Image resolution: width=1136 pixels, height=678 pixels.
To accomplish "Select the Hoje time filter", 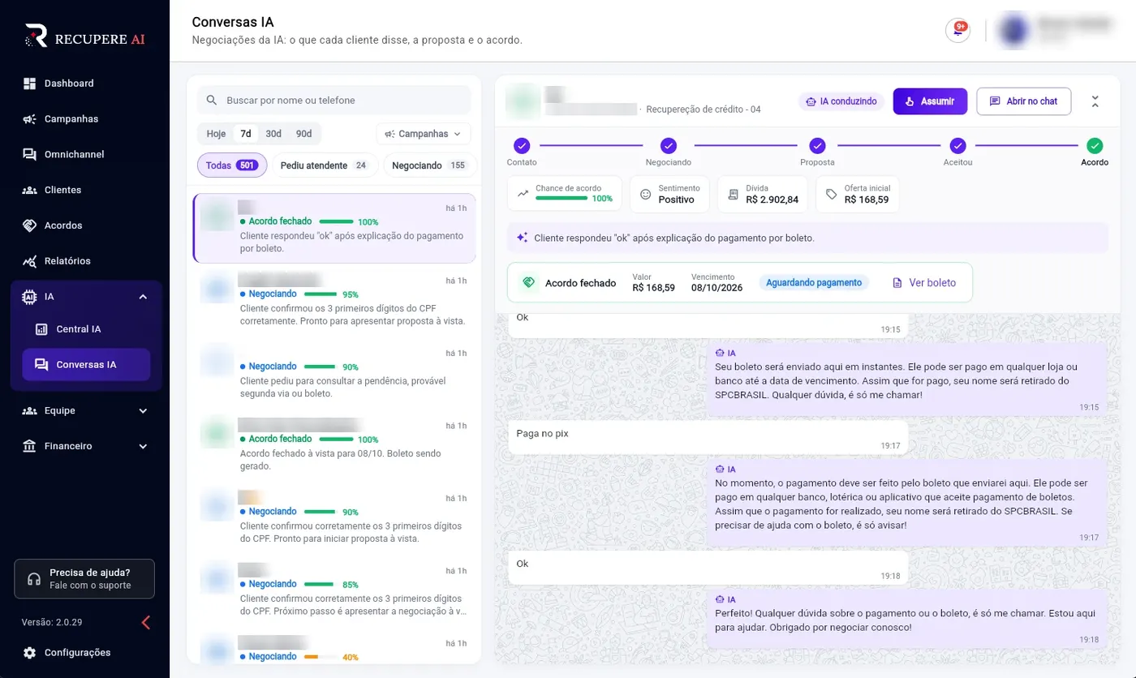I will (216, 134).
